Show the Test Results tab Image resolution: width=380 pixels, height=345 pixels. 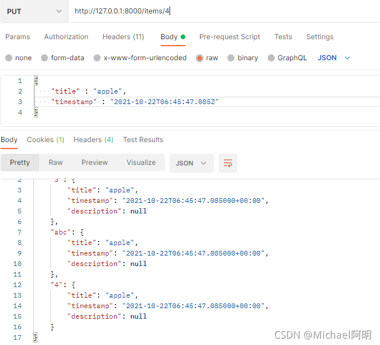click(x=143, y=140)
